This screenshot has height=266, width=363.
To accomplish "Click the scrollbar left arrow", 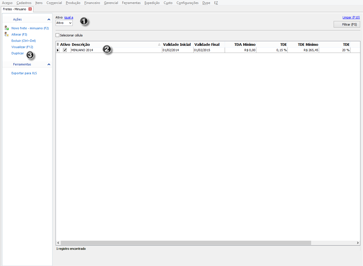I will [x=58, y=243].
